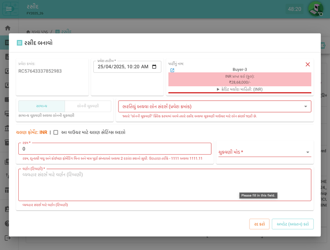Click the logout icon in sidebar
The image size is (330, 250).
pos(8,238)
